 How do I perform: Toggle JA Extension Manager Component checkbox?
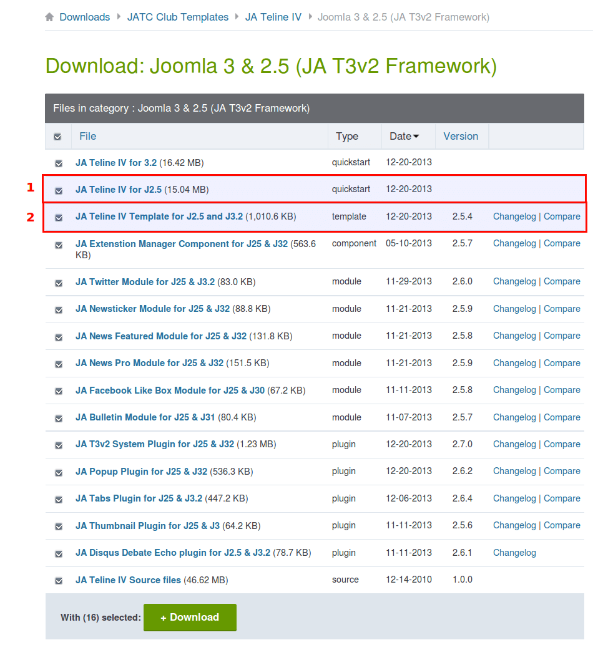(x=59, y=245)
